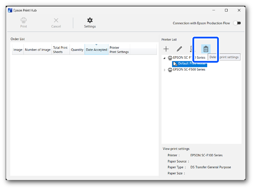Viewport: 254px width, 189px height.
Task: Toggle Connection with Epson Production Flow switch
Action: [237, 23]
